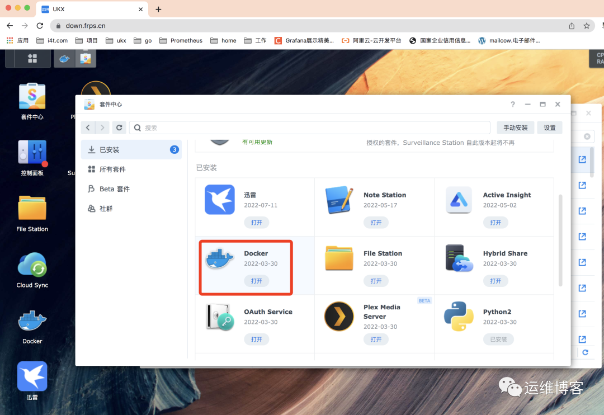604x415 pixels.
Task: Open Docker desktop shortcut
Action: coord(32,327)
